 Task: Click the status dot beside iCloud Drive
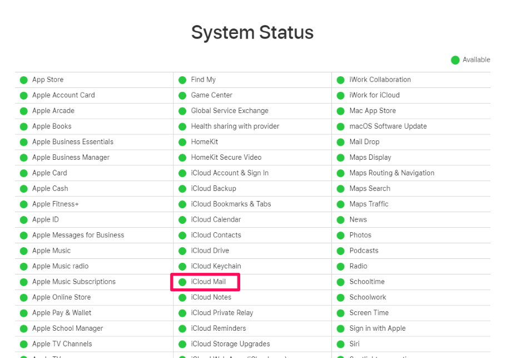point(182,251)
